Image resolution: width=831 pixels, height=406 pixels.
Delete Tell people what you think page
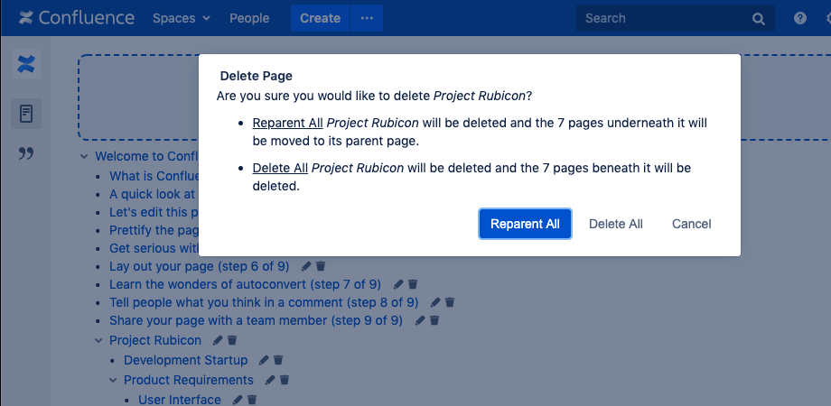pyautogui.click(x=450, y=303)
